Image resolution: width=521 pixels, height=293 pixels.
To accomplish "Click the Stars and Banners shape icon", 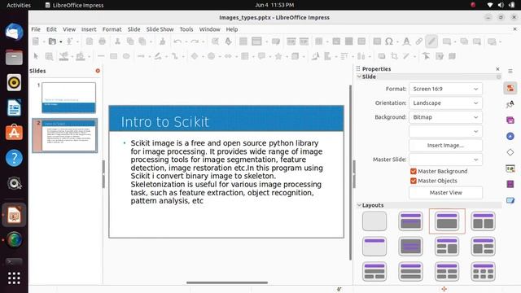I will click(278, 56).
